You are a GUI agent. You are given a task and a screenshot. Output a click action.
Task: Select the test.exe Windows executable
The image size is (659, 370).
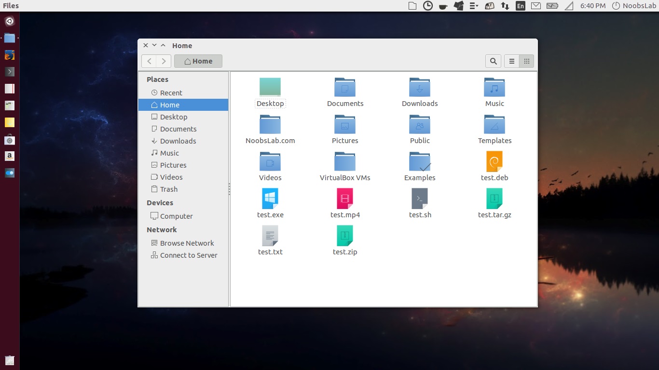point(270,198)
